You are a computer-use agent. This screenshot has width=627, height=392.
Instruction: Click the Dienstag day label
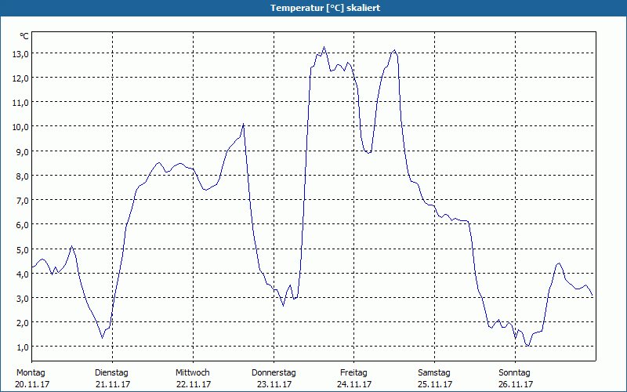[x=111, y=373]
